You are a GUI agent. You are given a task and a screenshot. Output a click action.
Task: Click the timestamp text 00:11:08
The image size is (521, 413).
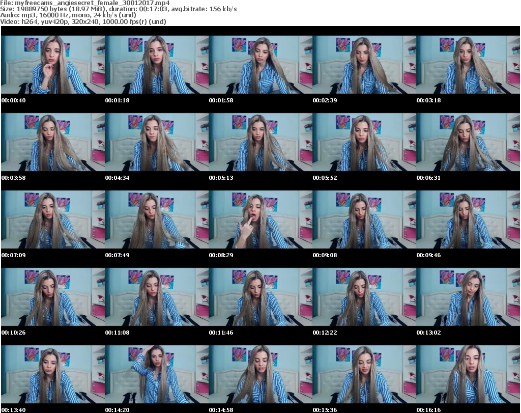[x=118, y=333]
